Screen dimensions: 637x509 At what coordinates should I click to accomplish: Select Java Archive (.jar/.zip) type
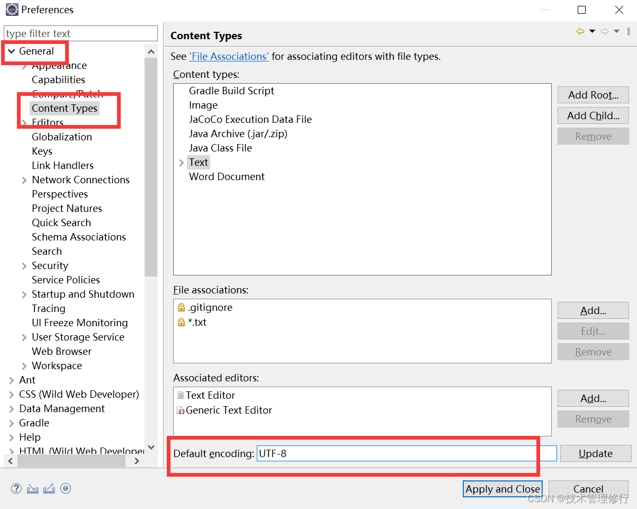[x=238, y=133]
